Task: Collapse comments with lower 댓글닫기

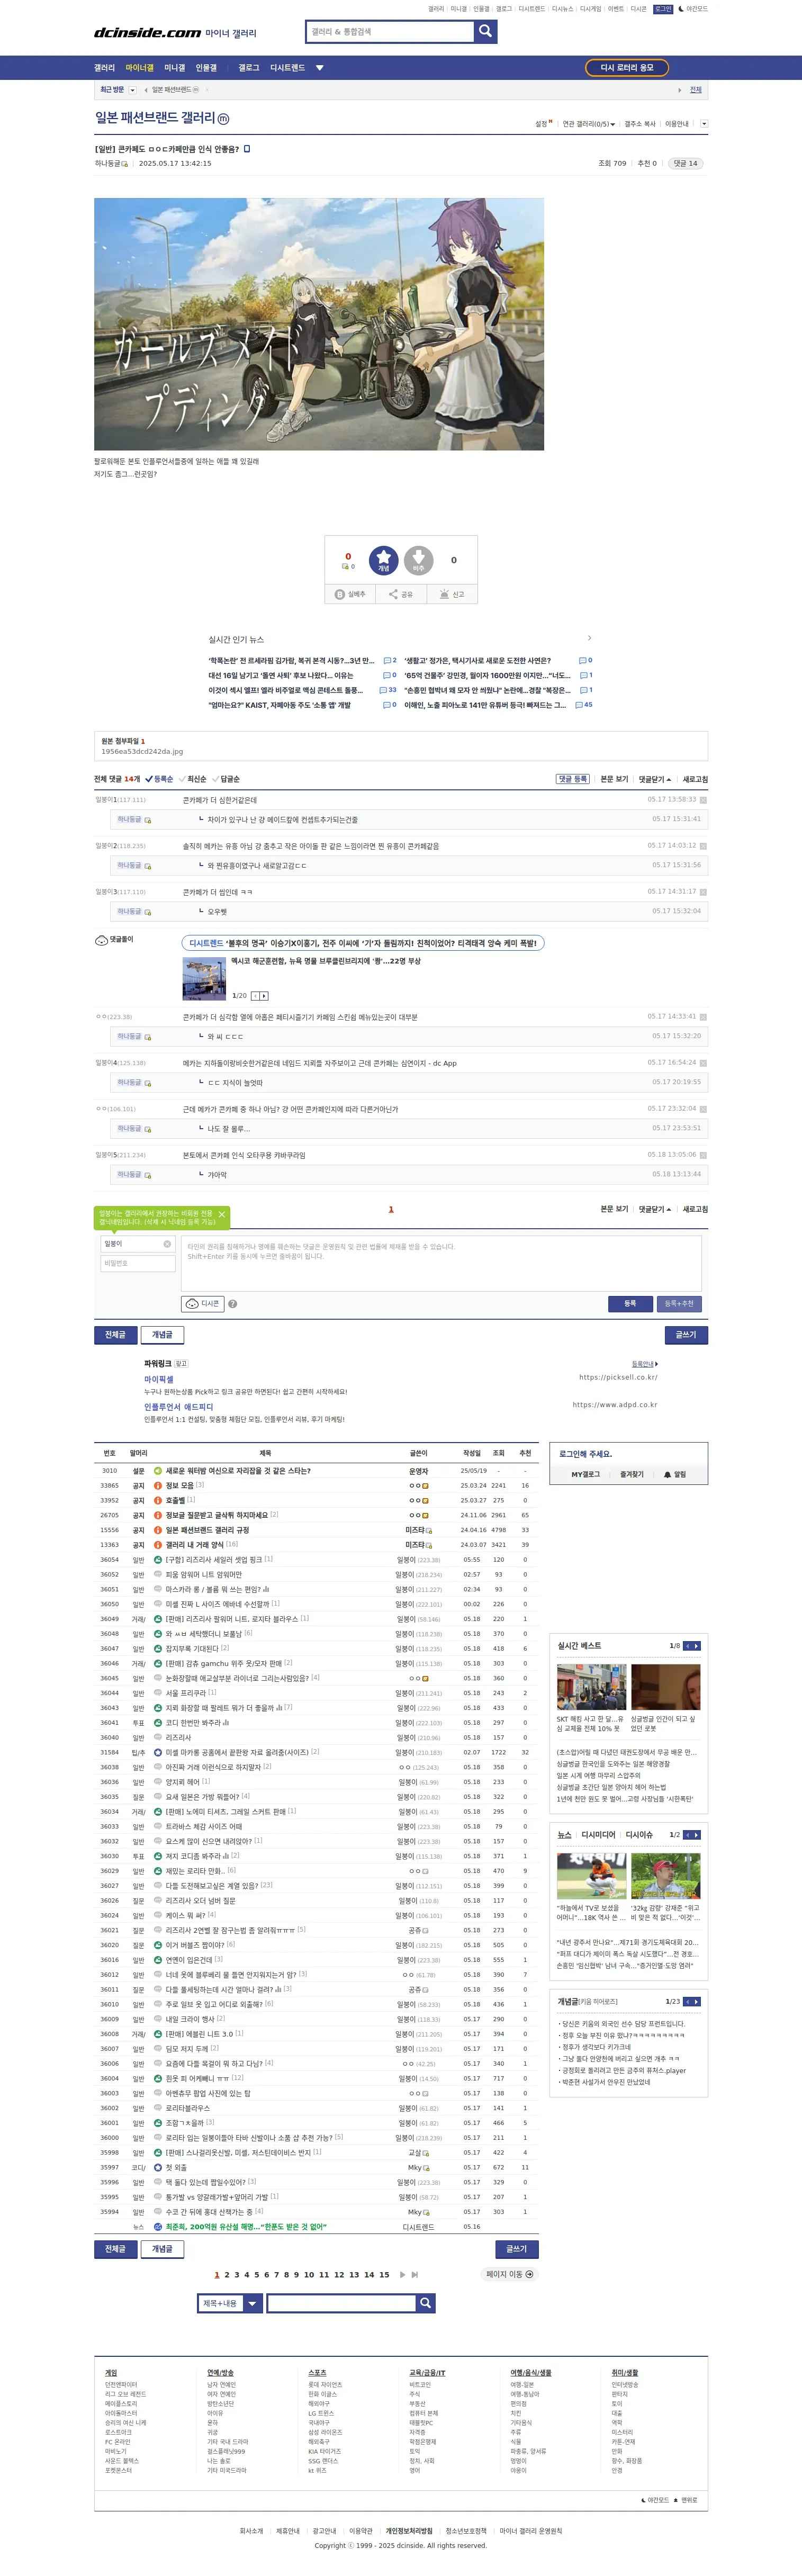Action: click(x=655, y=1209)
